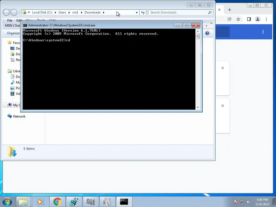Open the Registry Editor cubes taskbar icon
276x207 pixels.
click(x=74, y=202)
